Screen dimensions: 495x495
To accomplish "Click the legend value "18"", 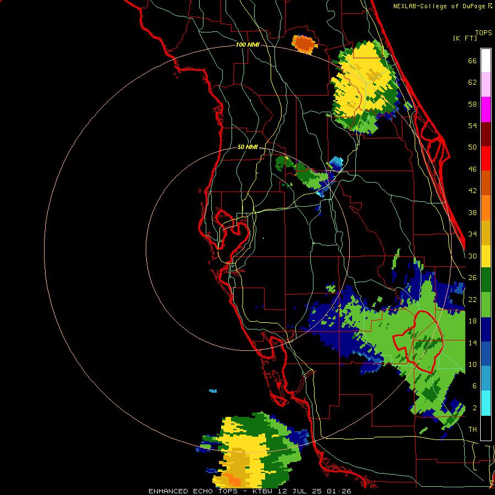I will click(472, 321).
